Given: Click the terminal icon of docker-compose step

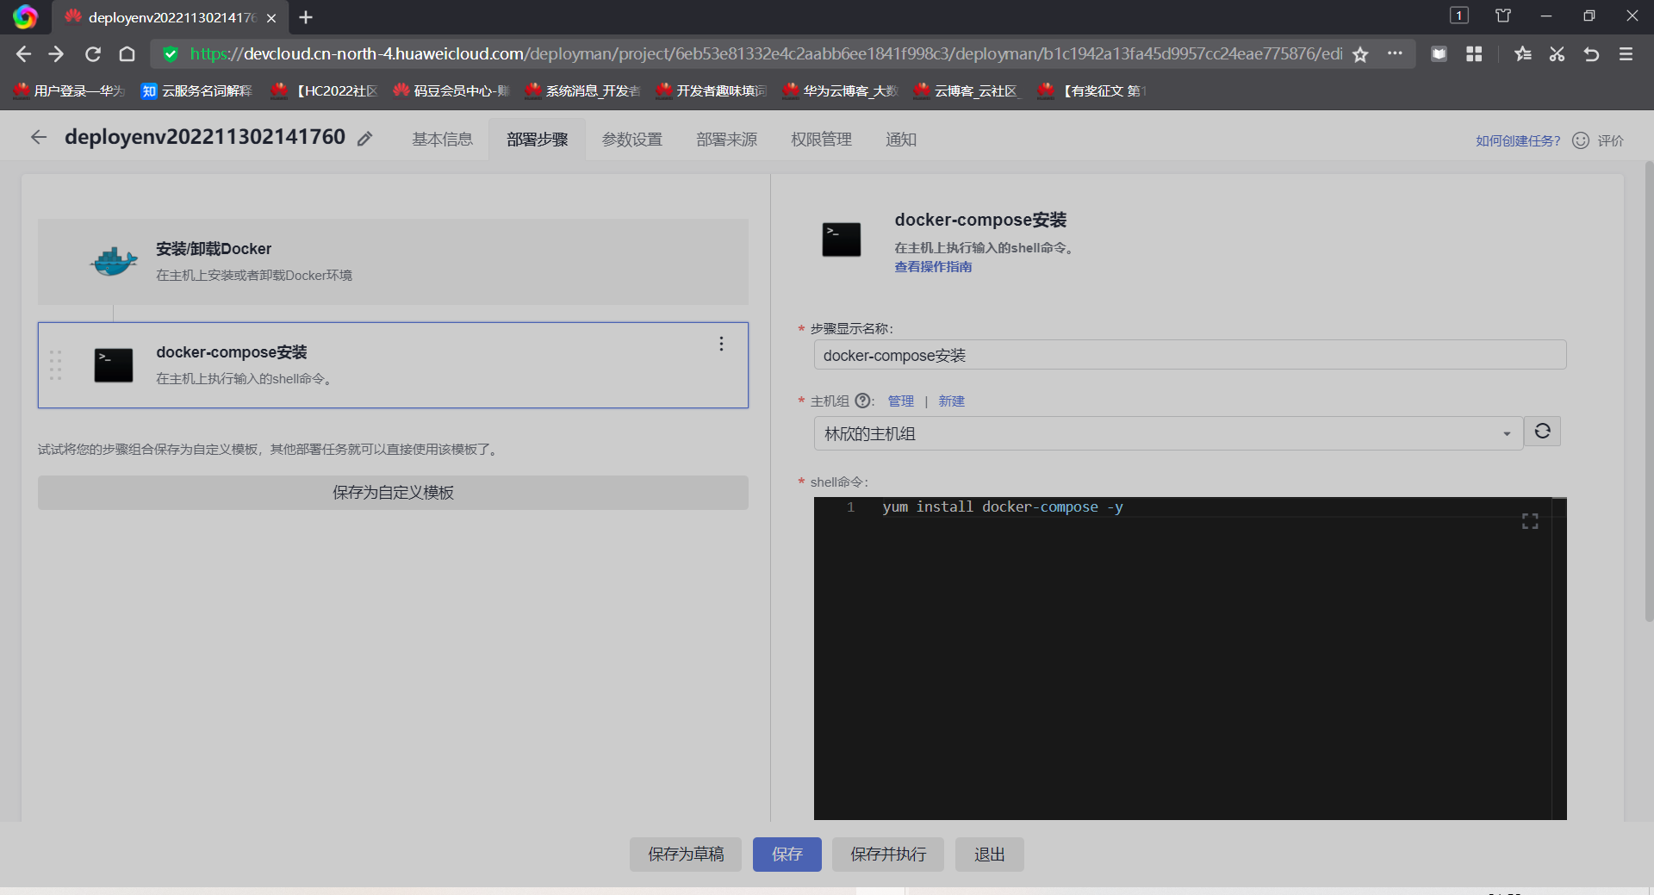Looking at the screenshot, I should tap(114, 365).
